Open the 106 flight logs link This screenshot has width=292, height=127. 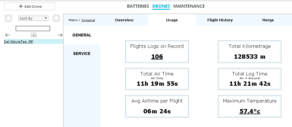157,56
